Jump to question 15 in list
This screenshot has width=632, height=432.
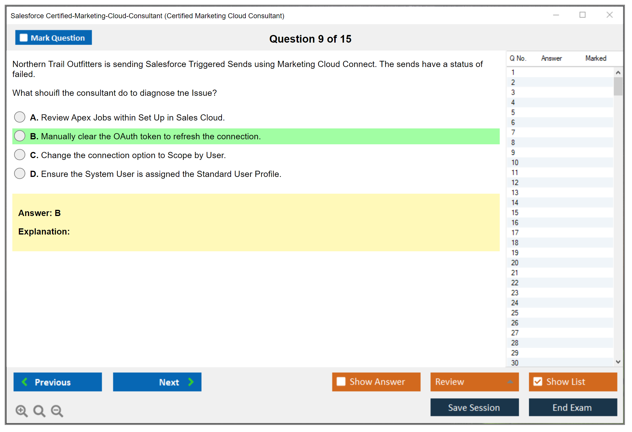[x=515, y=212]
